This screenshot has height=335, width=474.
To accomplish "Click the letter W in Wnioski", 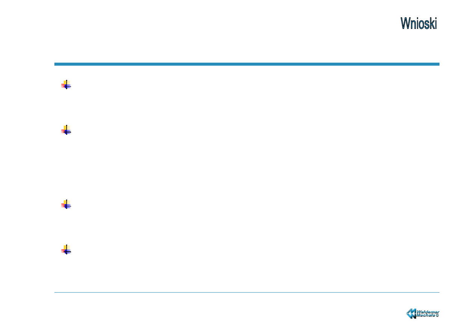I will tap(405, 23).
